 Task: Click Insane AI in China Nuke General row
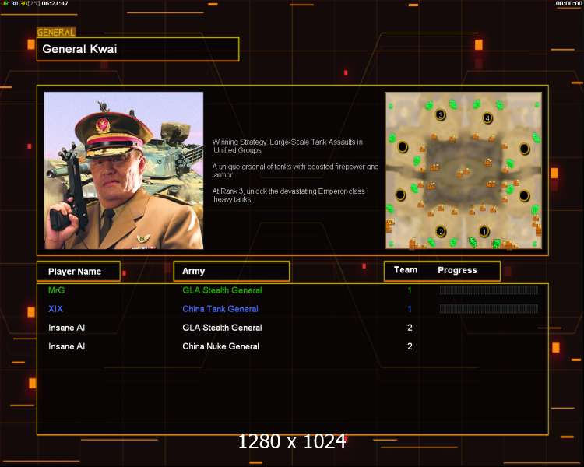pos(67,346)
